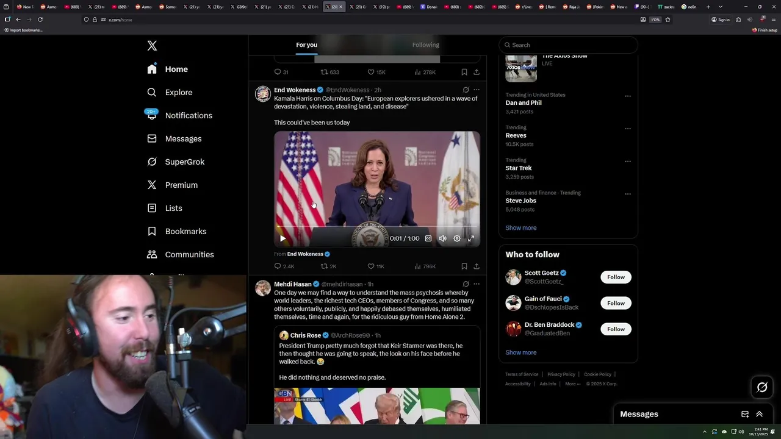Reload the browser page
This screenshot has height=439, width=781.
[x=40, y=20]
